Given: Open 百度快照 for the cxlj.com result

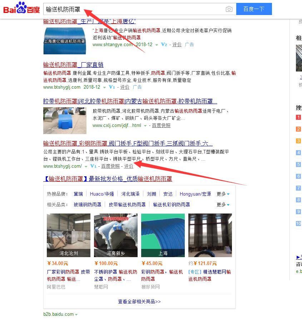Looking at the screenshot, I should [x=161, y=125].
